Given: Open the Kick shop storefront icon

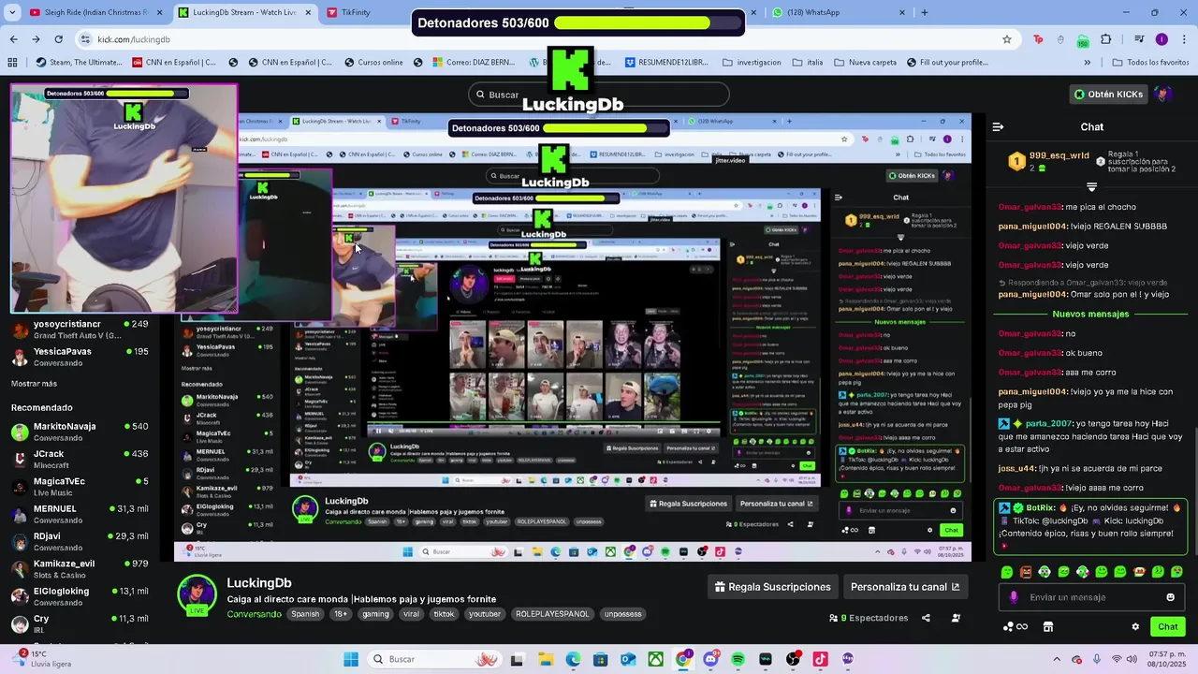Looking at the screenshot, I should click(x=1048, y=627).
